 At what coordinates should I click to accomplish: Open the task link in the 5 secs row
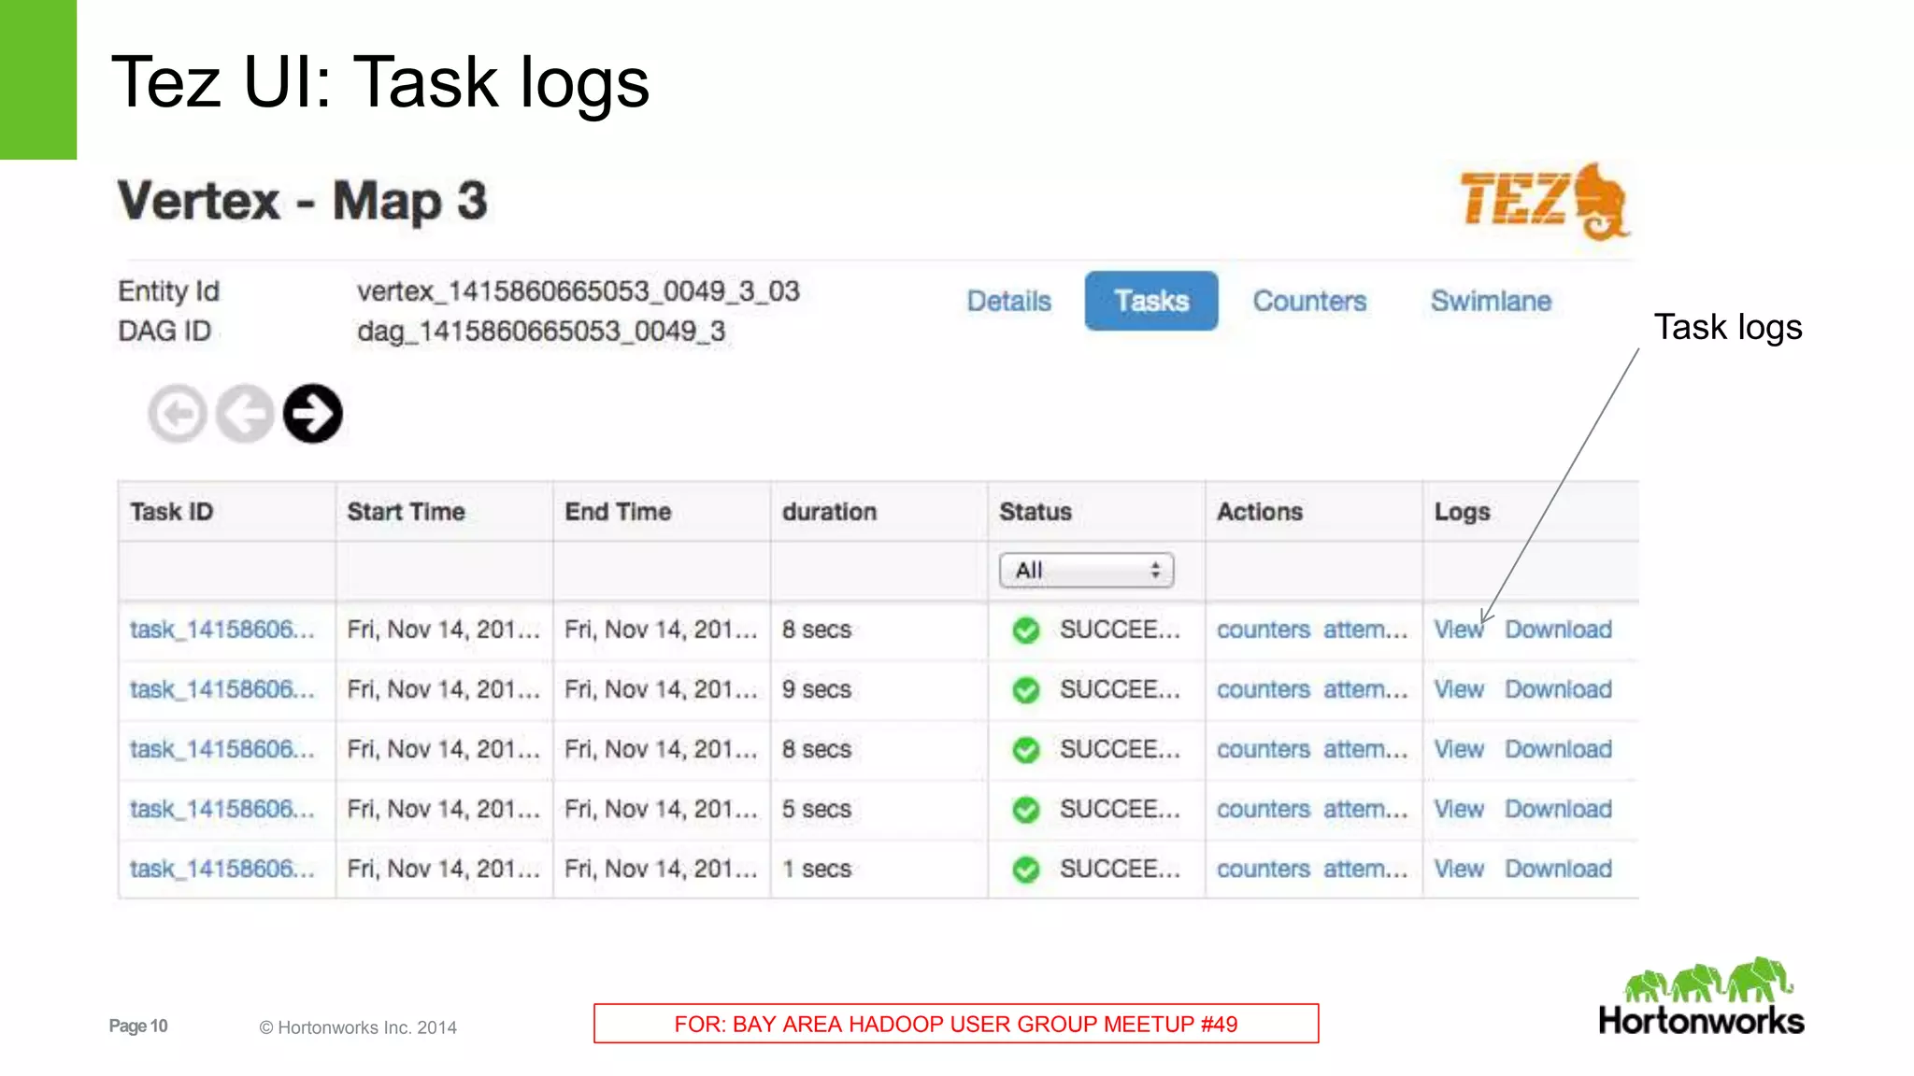pyautogui.click(x=221, y=809)
